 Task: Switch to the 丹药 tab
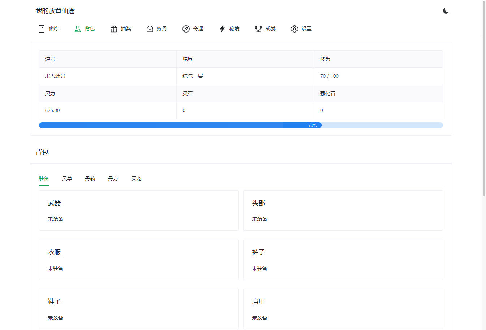90,178
